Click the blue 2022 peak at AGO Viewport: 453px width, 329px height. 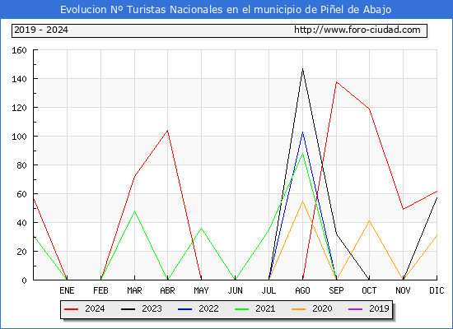point(302,132)
